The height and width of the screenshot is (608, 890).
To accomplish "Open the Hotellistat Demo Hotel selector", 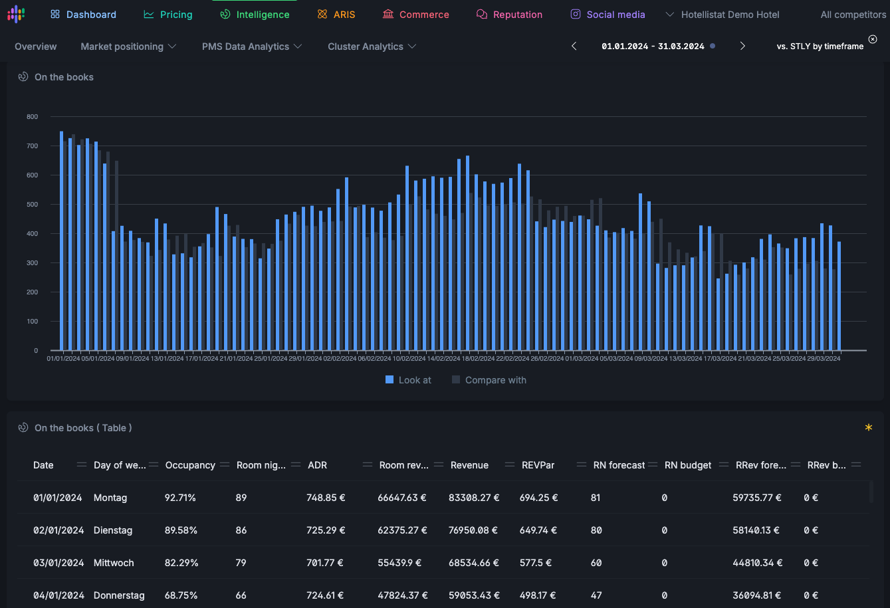I will [x=723, y=15].
